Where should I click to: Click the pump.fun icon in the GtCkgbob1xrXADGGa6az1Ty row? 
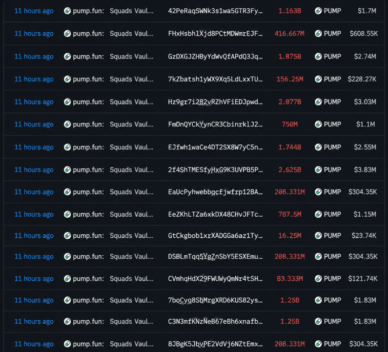pos(67,236)
